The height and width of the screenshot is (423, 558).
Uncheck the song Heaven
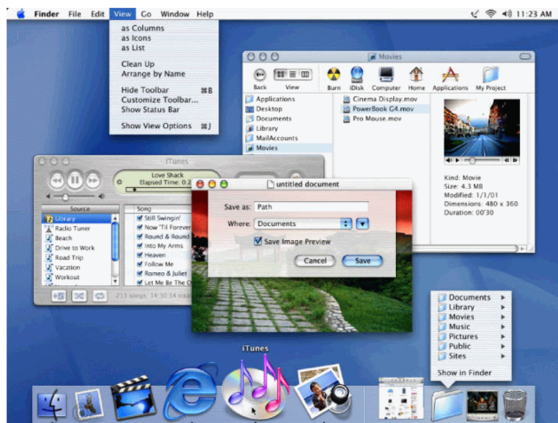click(x=139, y=255)
